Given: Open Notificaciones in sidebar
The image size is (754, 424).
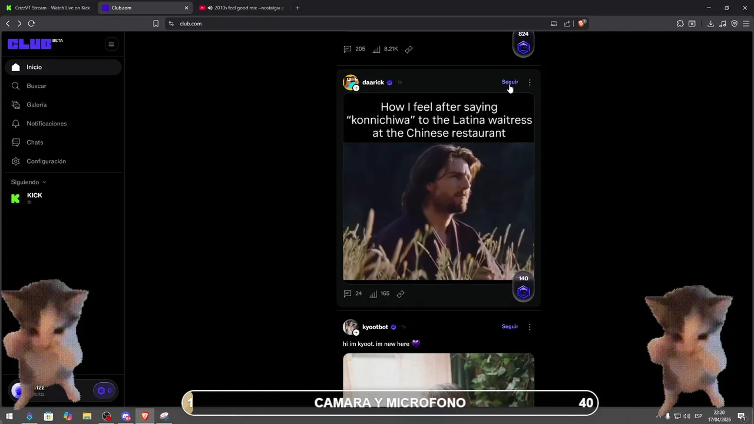Looking at the screenshot, I should point(63,124).
